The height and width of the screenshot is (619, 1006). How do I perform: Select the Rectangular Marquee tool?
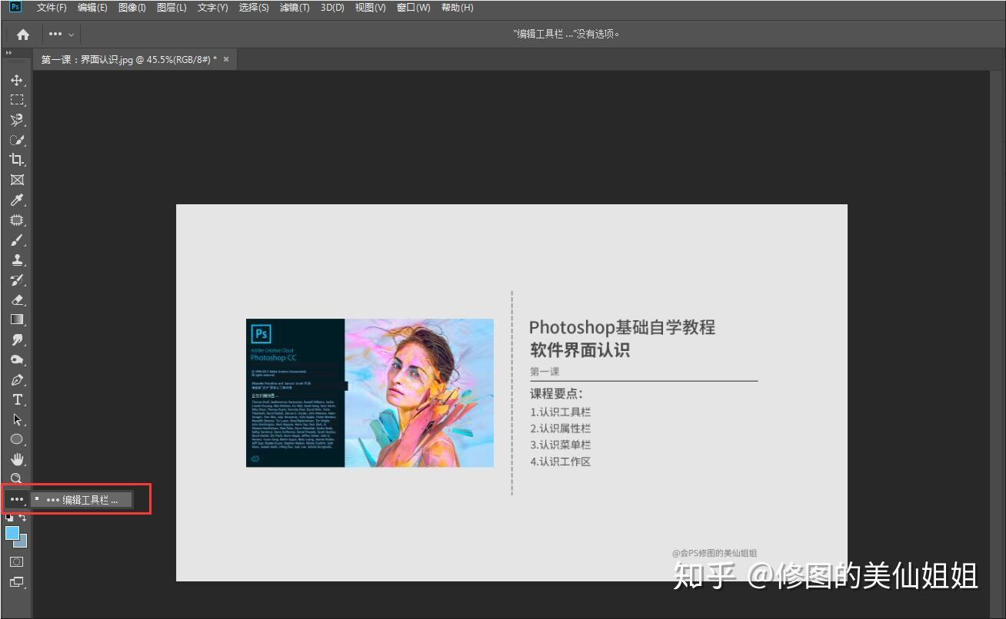[x=16, y=100]
